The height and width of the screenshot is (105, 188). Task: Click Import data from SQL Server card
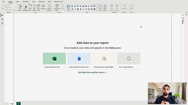point(79,61)
